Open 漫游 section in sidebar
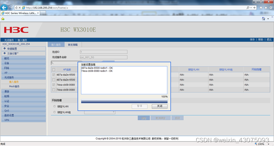Viewport: 274px width, 146px height. tap(23, 91)
